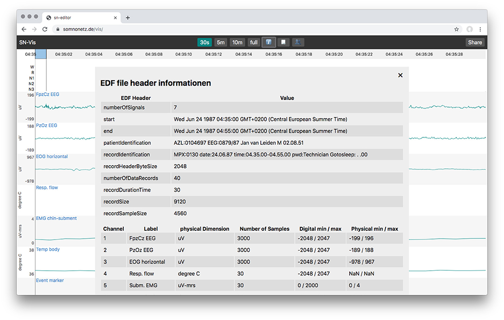504x320 pixels.
Task: View the site lock security icon
Action: coord(58,29)
